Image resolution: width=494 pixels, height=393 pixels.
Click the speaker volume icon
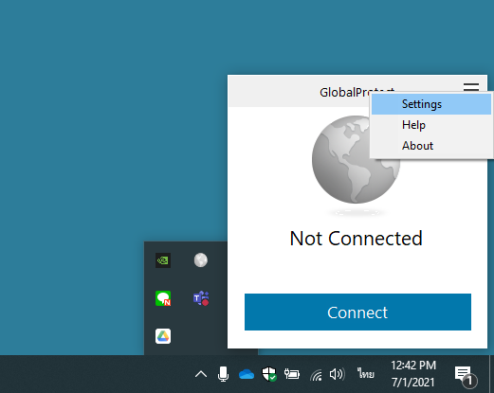tap(337, 374)
